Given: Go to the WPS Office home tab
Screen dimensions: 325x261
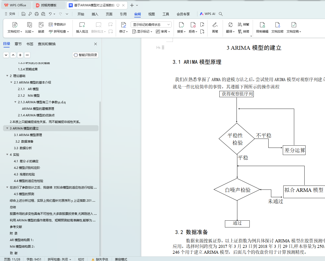Looking at the screenshot, I should point(16,5).
